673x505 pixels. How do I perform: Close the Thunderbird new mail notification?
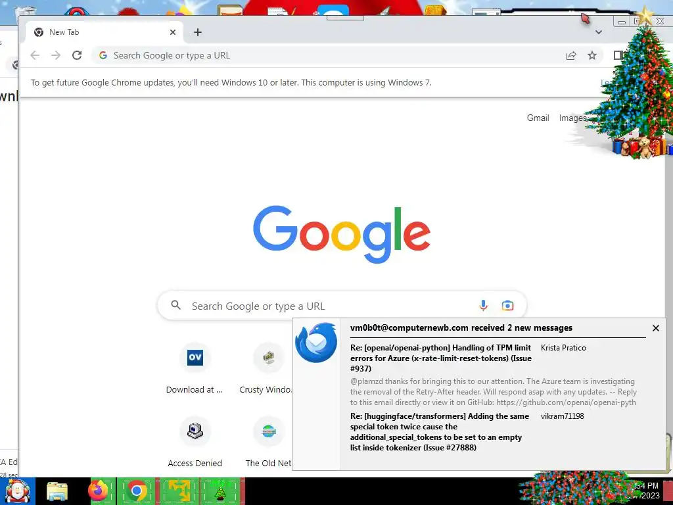click(655, 328)
